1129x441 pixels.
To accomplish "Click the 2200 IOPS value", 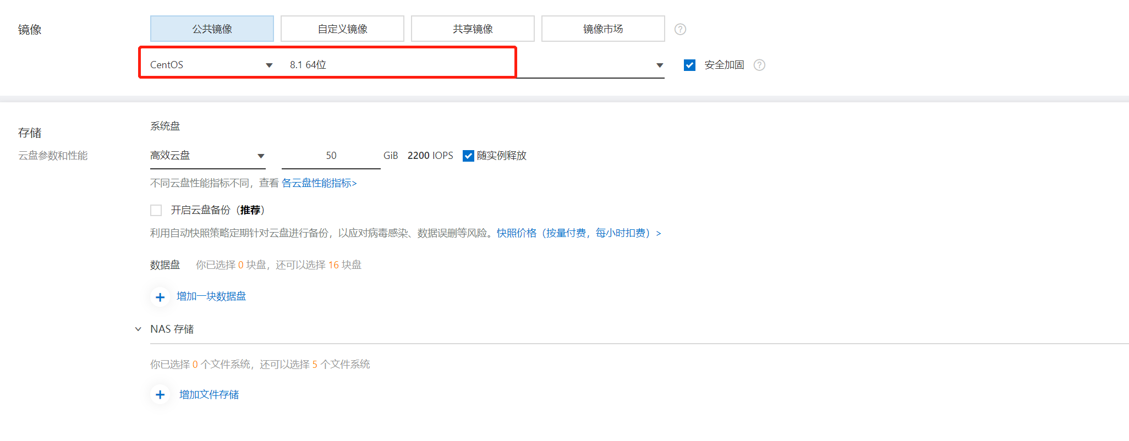I will click(430, 156).
